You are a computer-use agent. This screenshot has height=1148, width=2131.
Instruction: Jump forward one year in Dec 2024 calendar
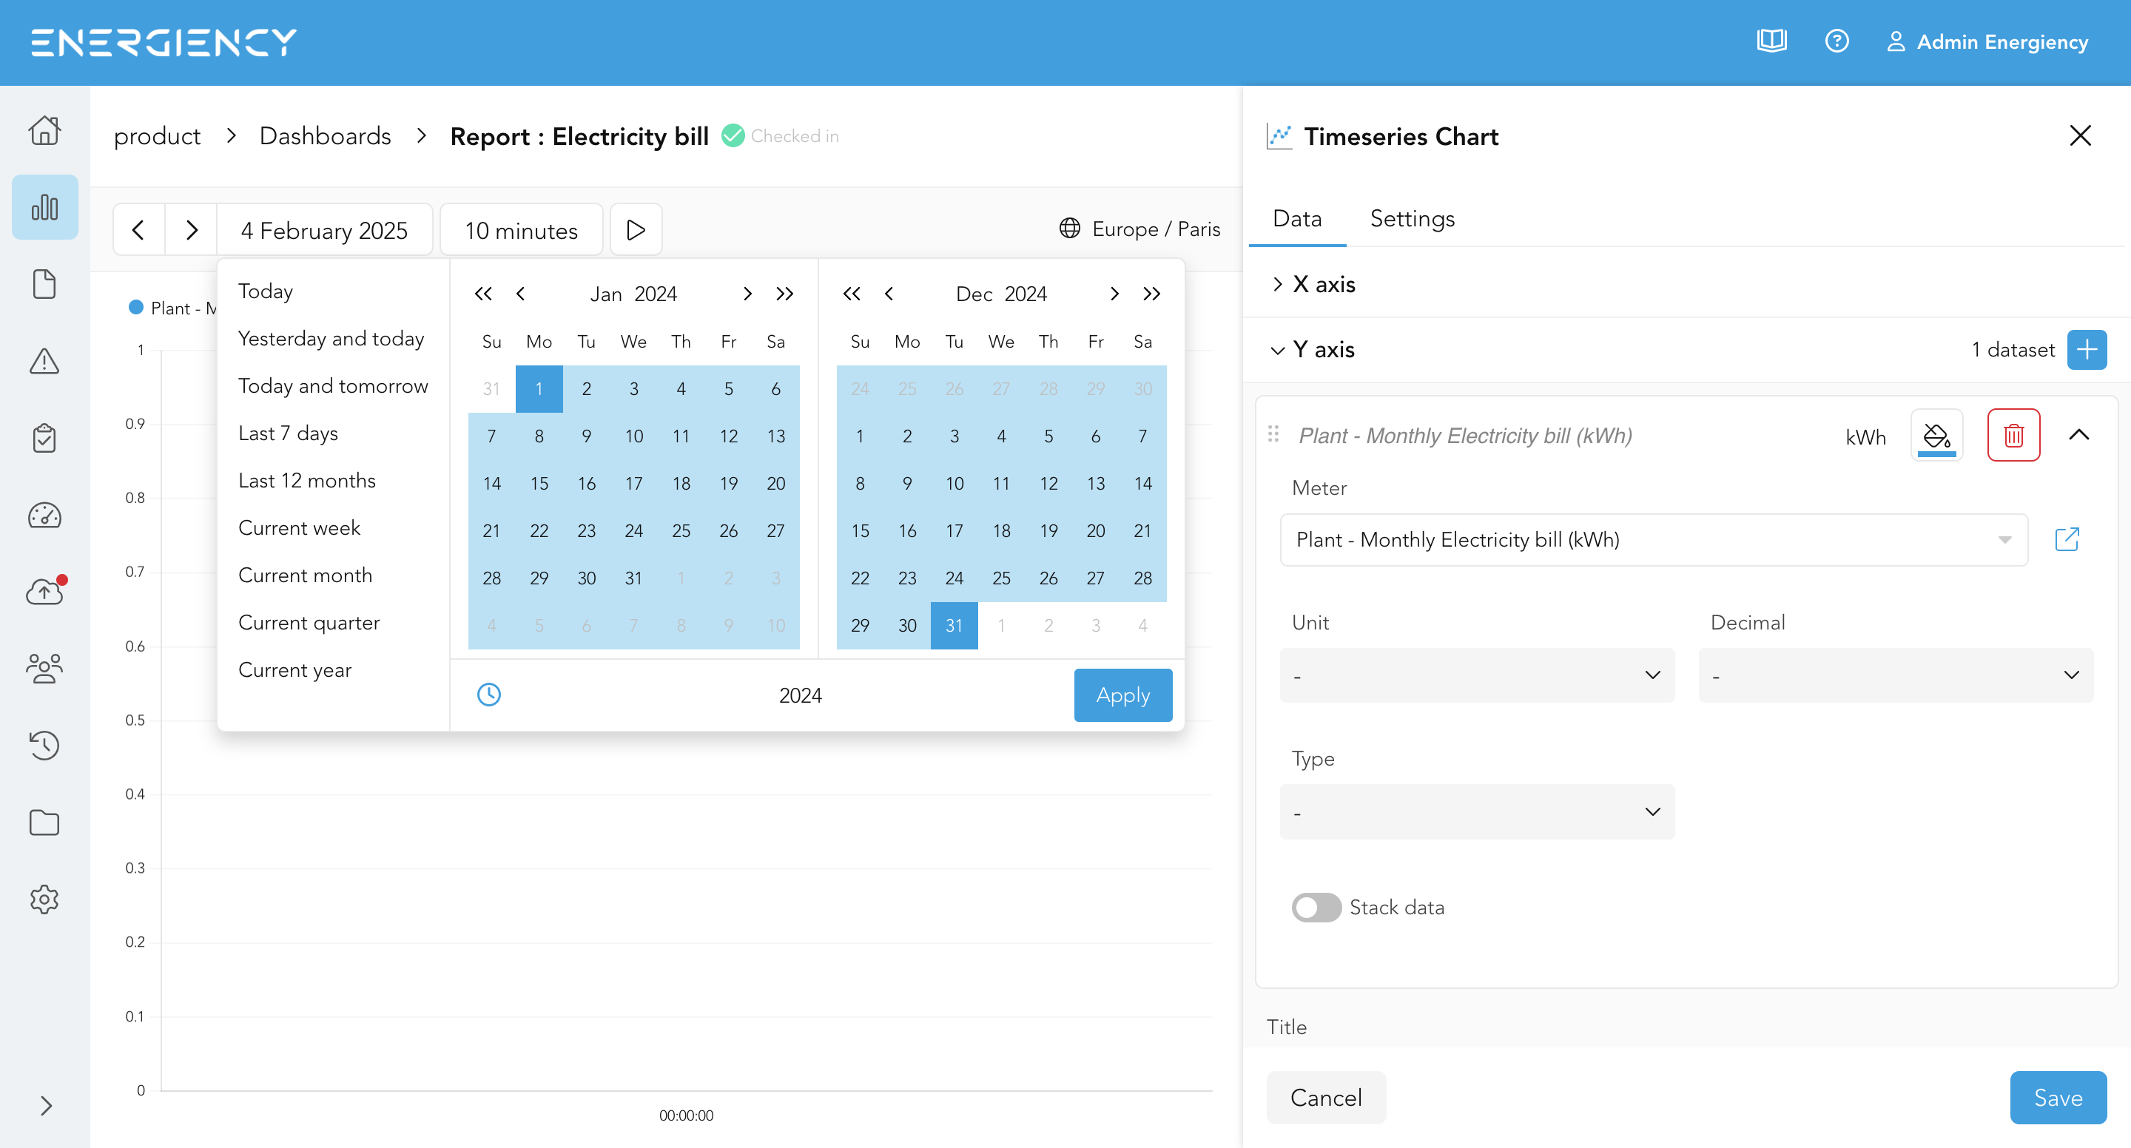(1151, 294)
